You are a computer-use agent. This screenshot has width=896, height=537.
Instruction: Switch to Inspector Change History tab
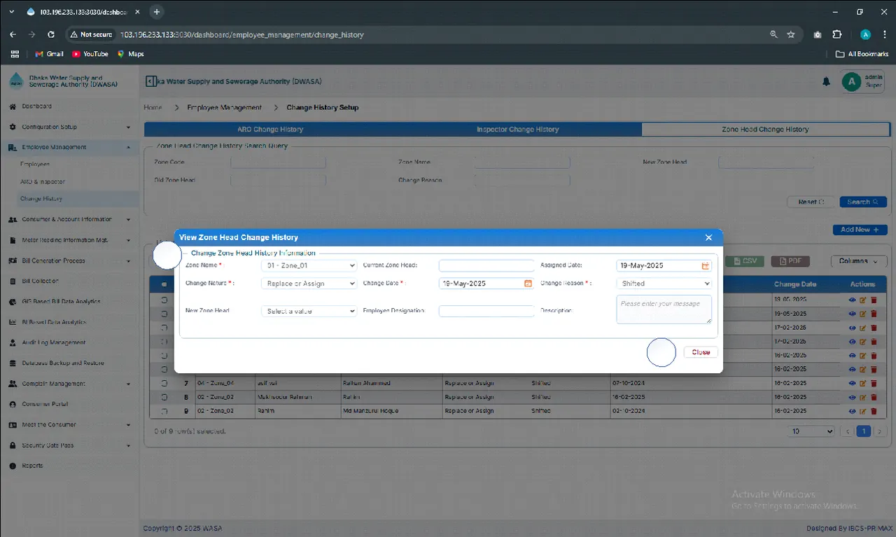coord(518,130)
